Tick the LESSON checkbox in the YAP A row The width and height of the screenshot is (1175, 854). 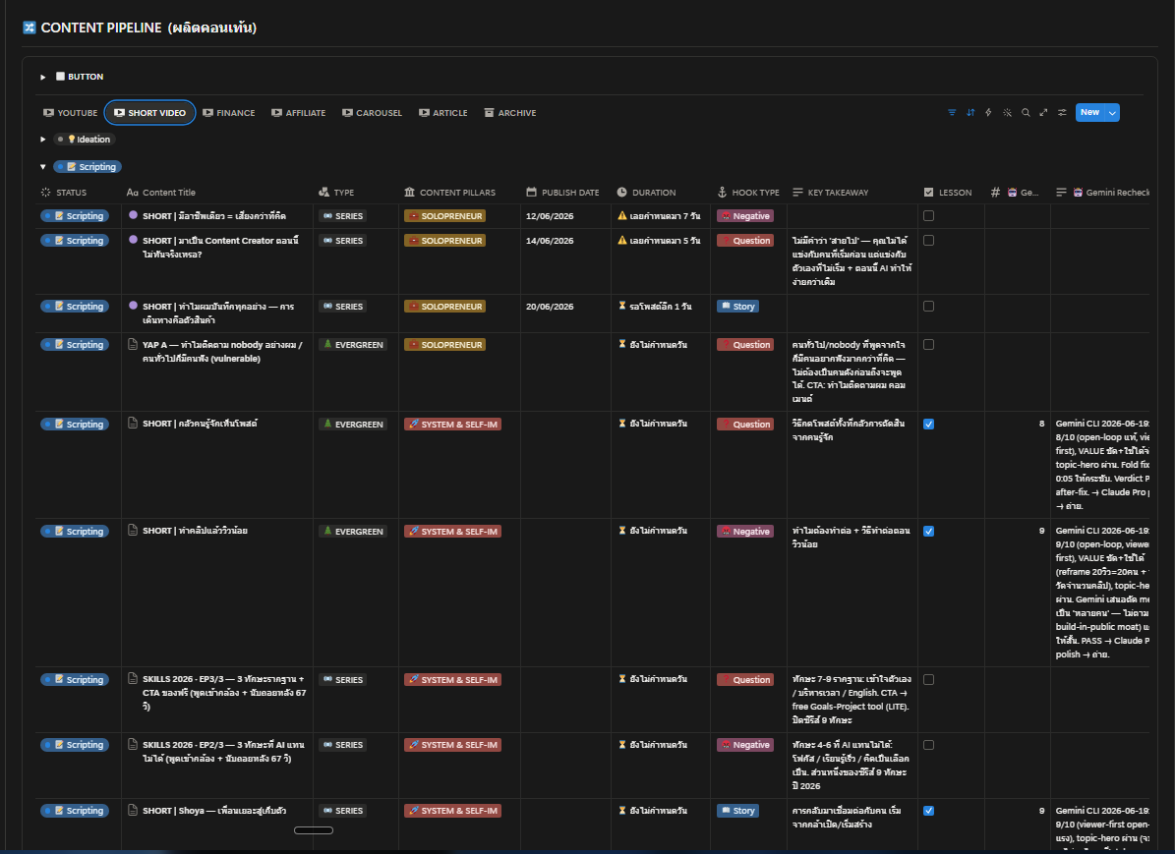pos(928,345)
